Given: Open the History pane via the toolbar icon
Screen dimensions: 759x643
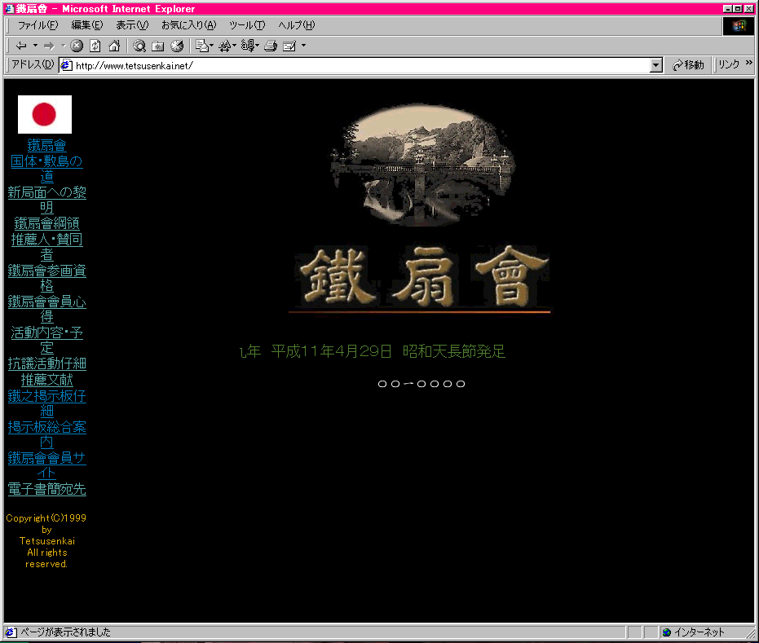Looking at the screenshot, I should [177, 46].
